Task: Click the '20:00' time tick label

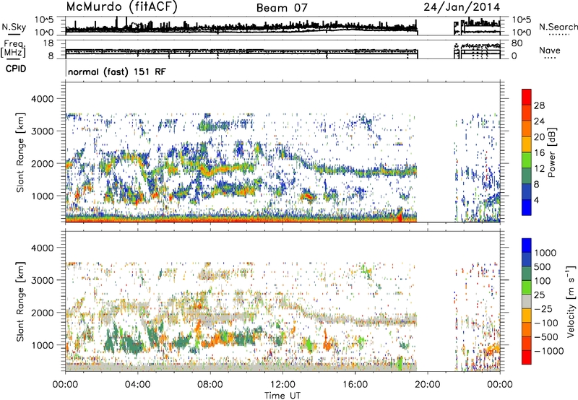Action: [x=427, y=385]
